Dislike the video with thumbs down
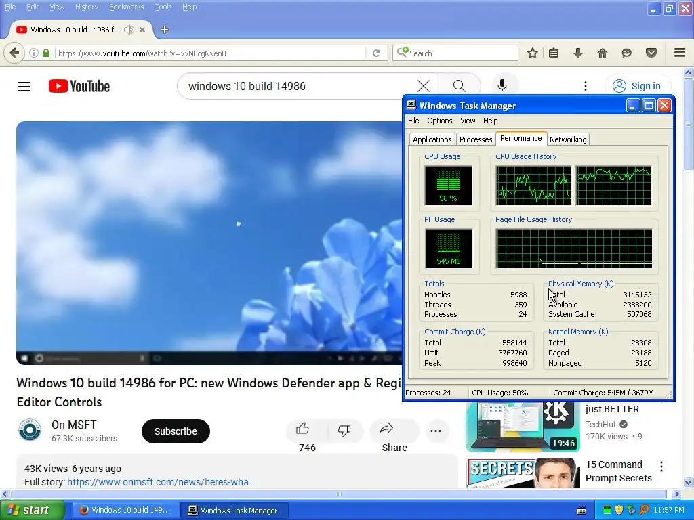 coord(344,430)
